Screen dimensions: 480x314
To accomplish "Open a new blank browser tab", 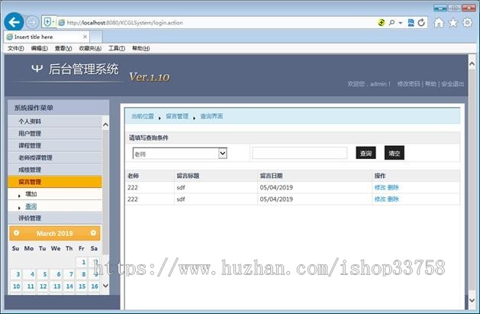I will pyautogui.click(x=96, y=37).
